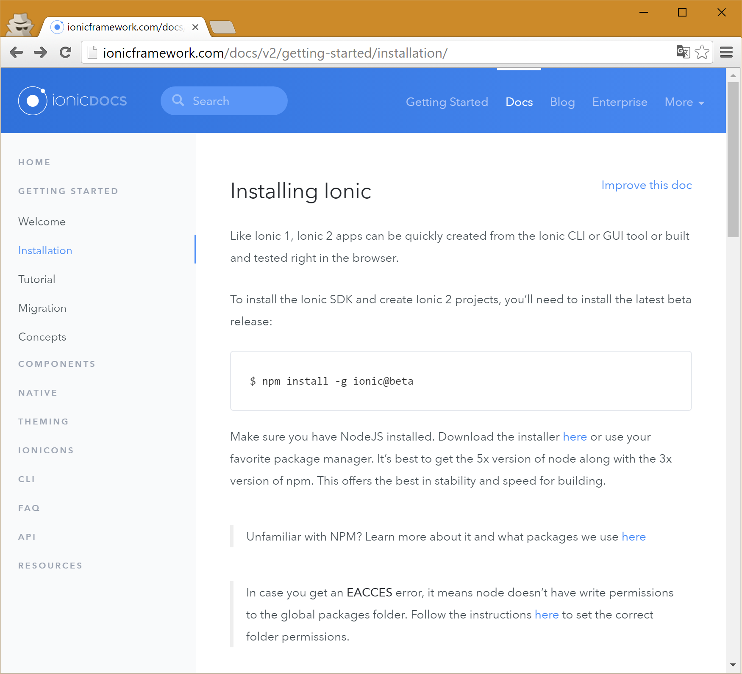Switch to the Docs navigation tab
The height and width of the screenshot is (674, 742).
coord(519,102)
